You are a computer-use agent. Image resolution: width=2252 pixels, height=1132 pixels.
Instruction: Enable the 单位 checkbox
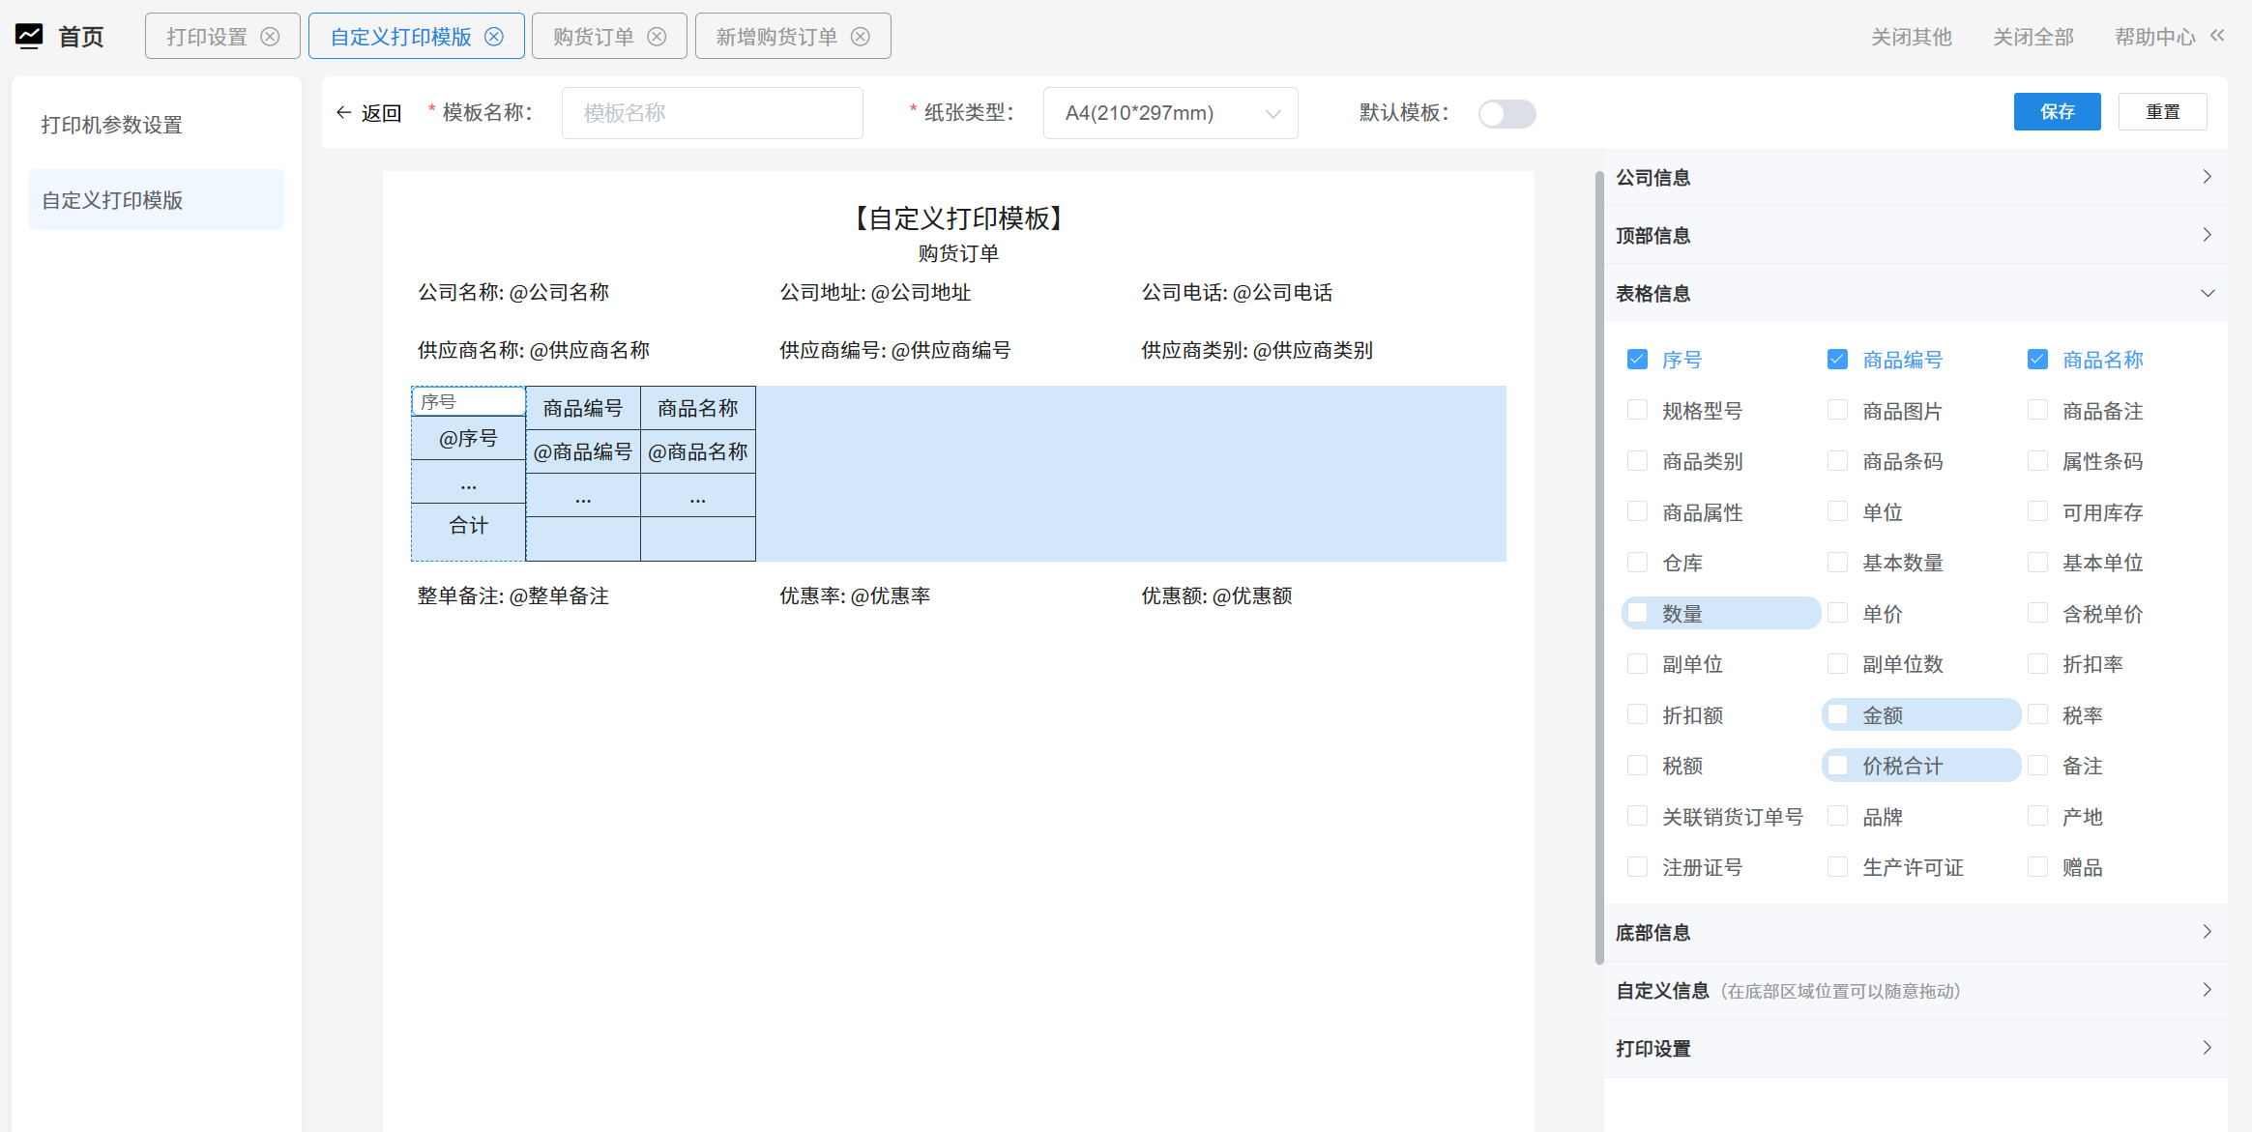click(1837, 511)
